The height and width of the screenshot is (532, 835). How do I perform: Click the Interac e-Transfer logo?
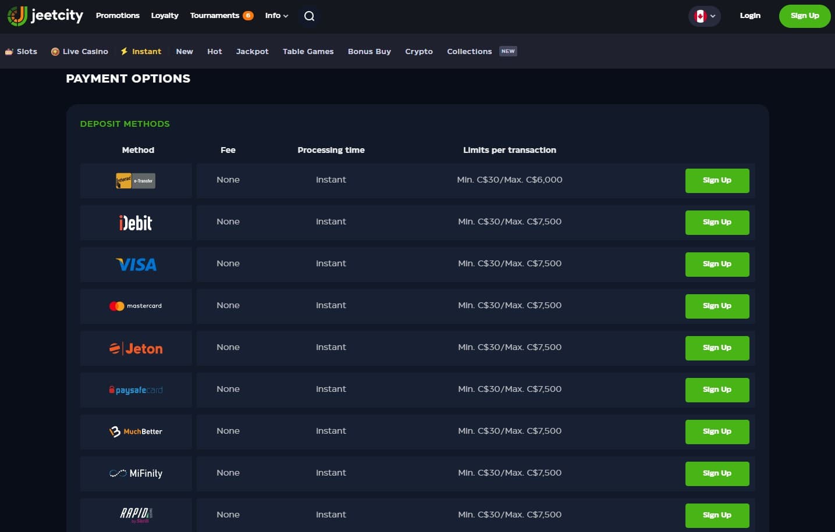pos(136,181)
